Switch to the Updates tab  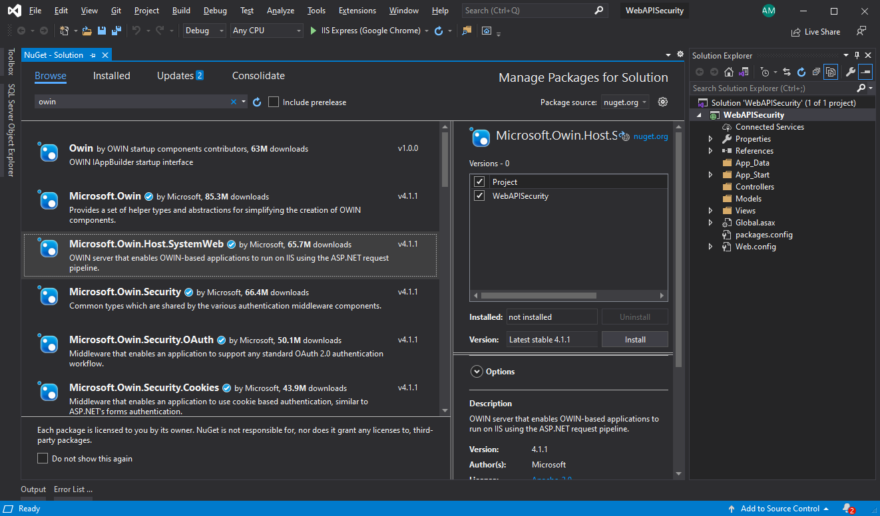tap(180, 76)
